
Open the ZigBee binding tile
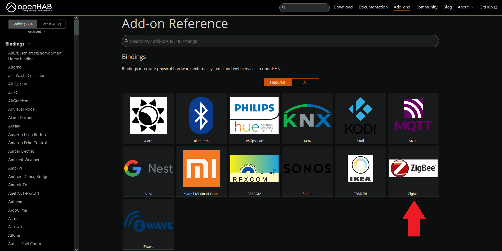coord(413,171)
